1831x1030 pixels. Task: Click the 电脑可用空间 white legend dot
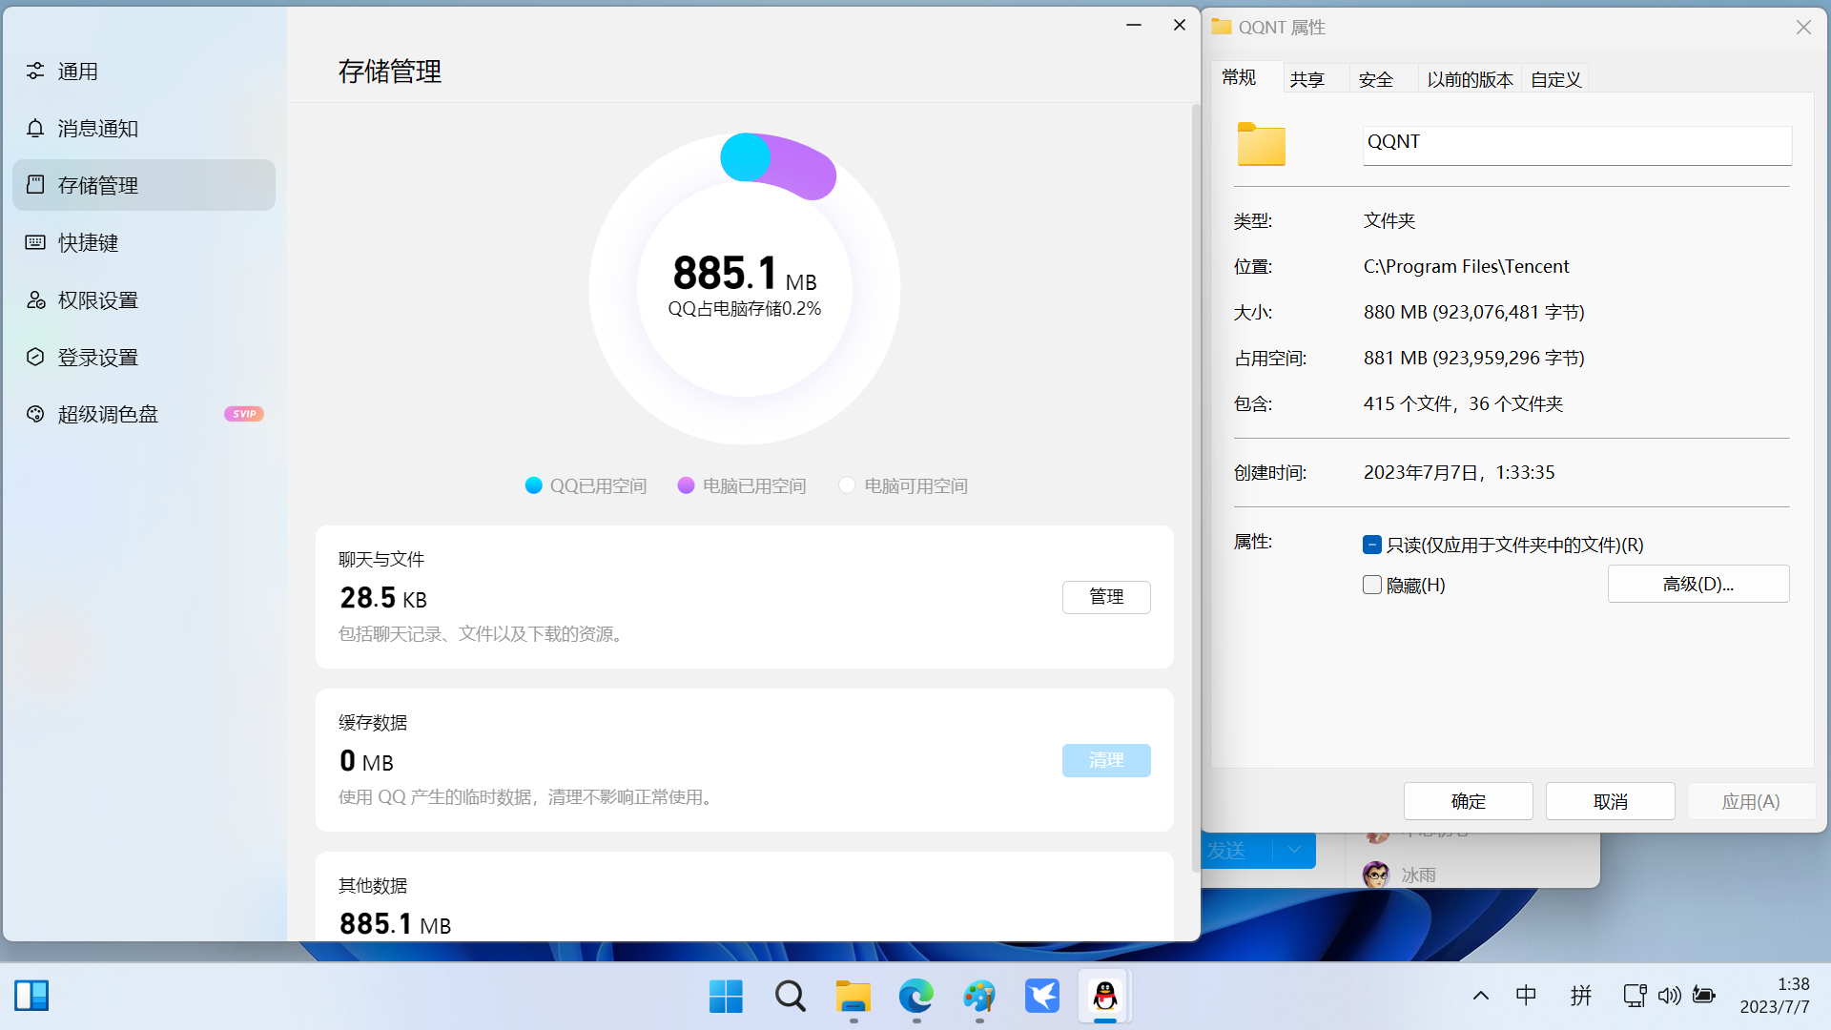coord(847,485)
